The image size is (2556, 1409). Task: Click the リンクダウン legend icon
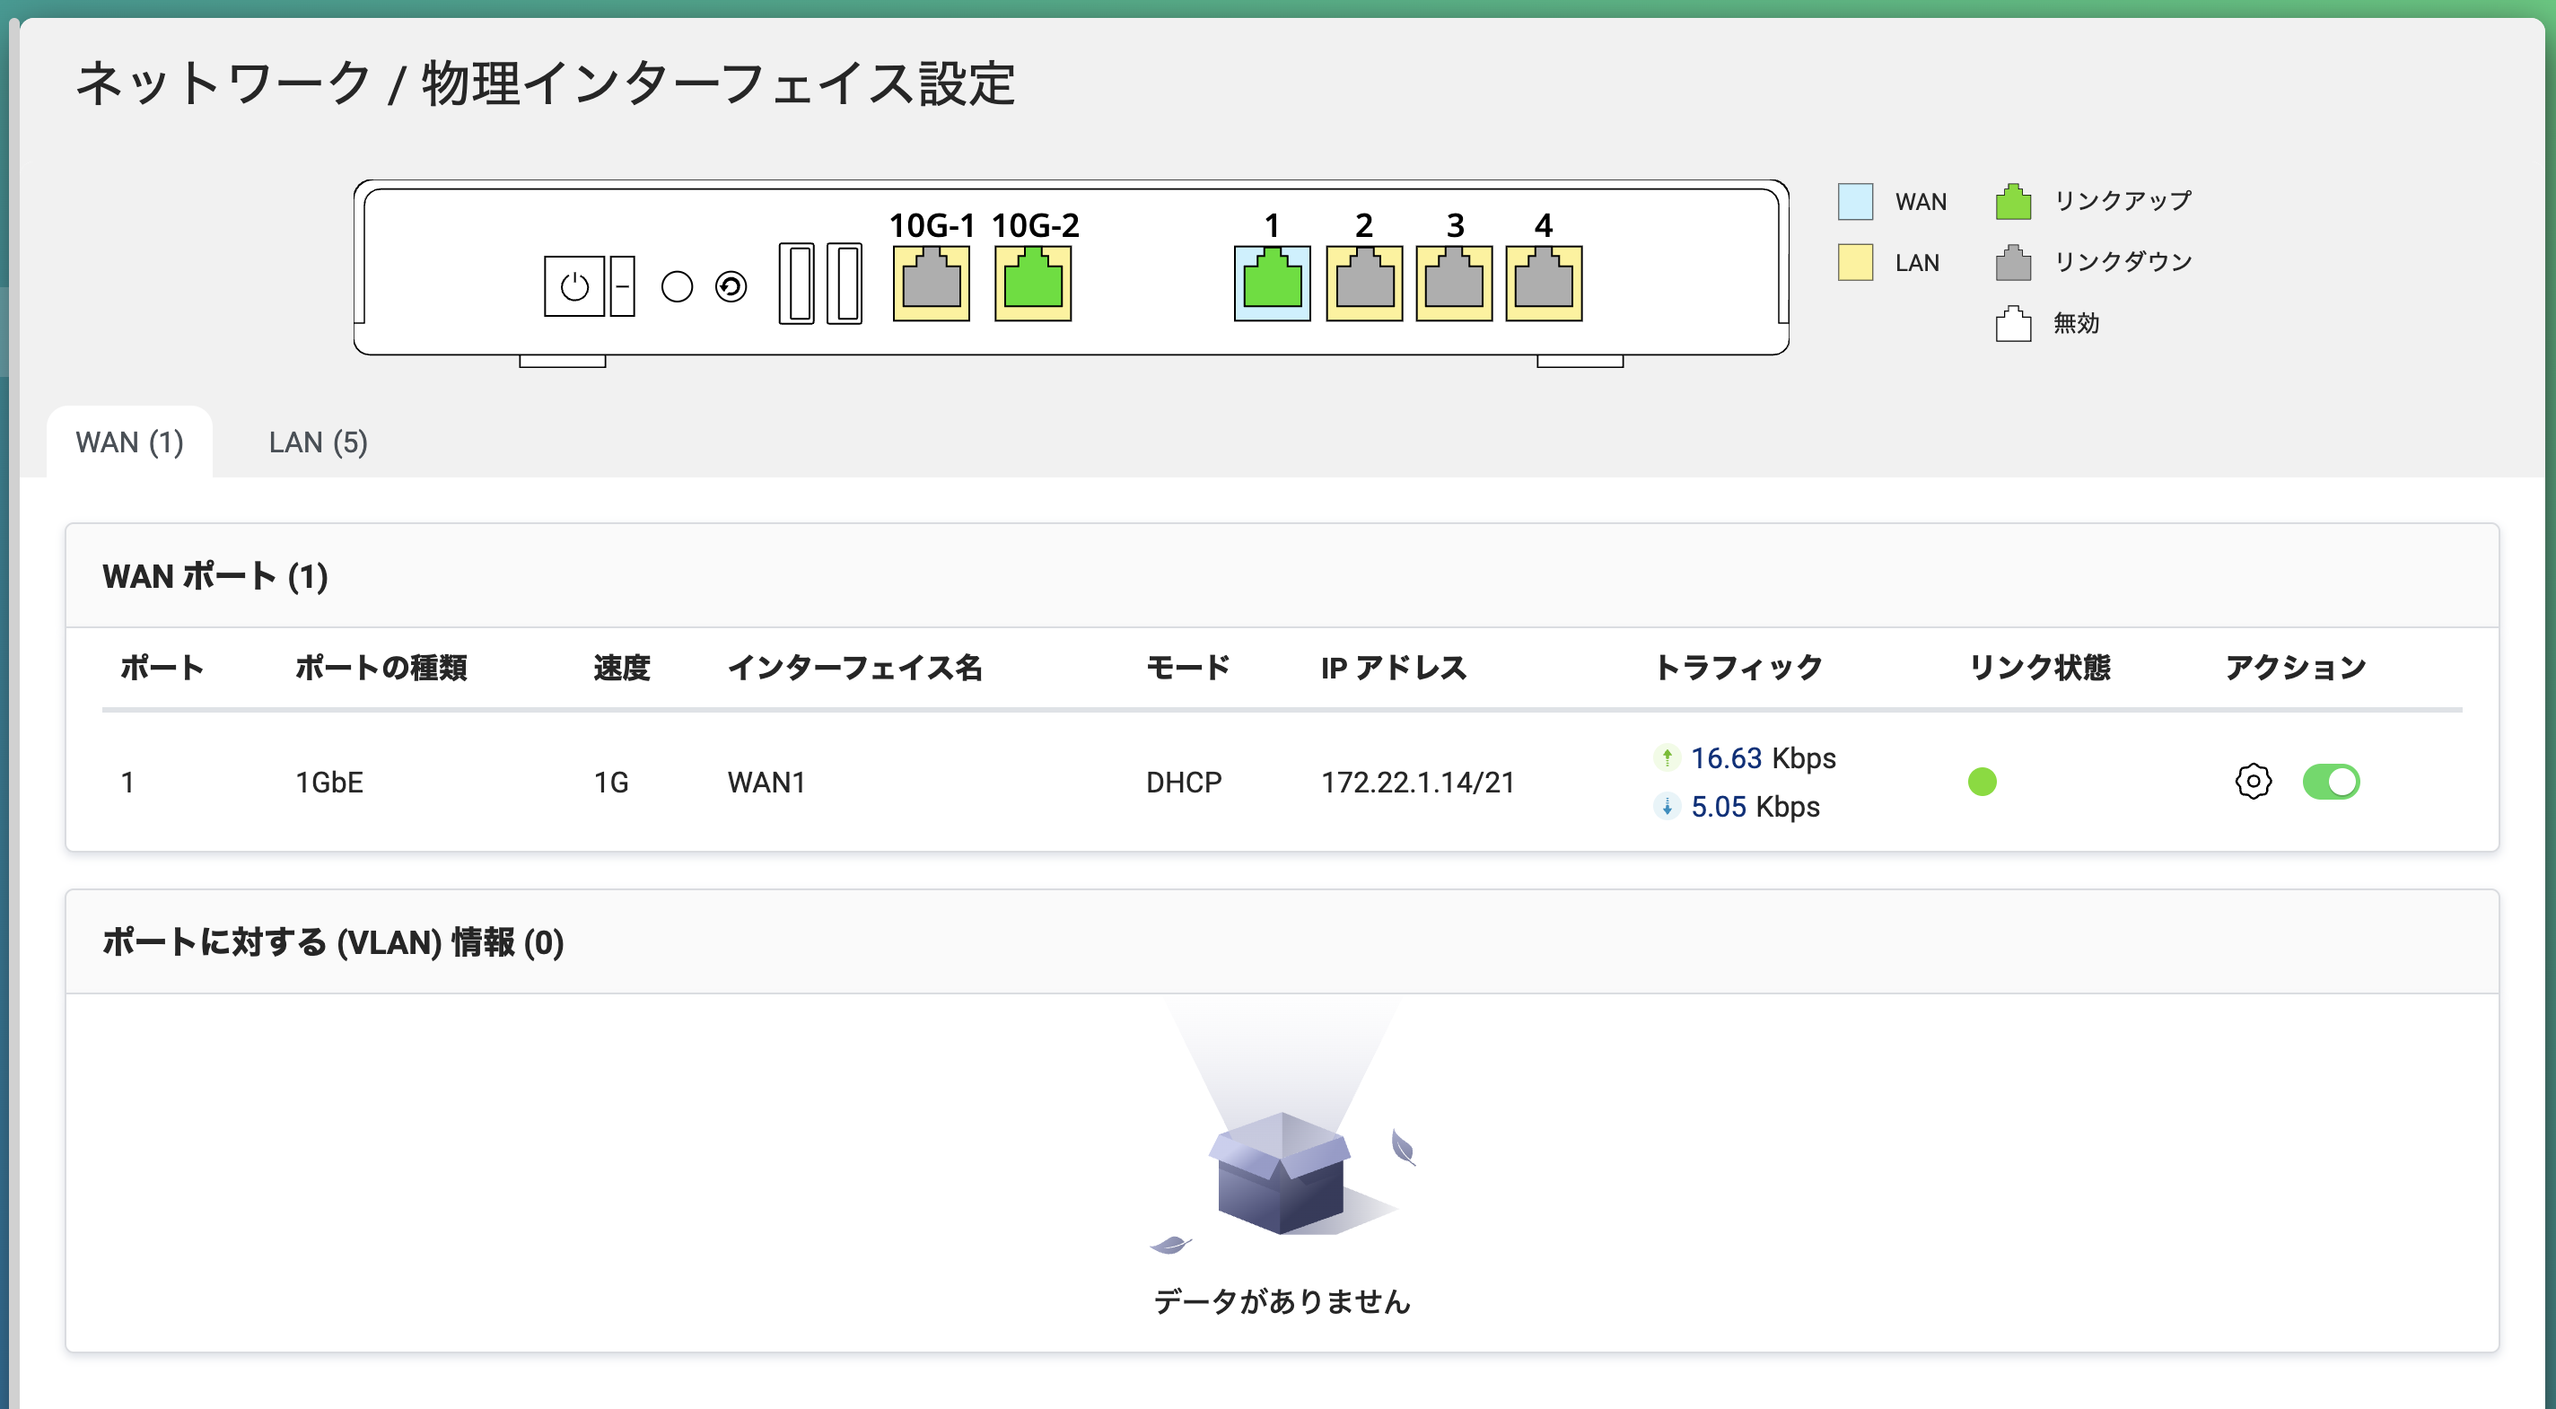coord(2013,262)
